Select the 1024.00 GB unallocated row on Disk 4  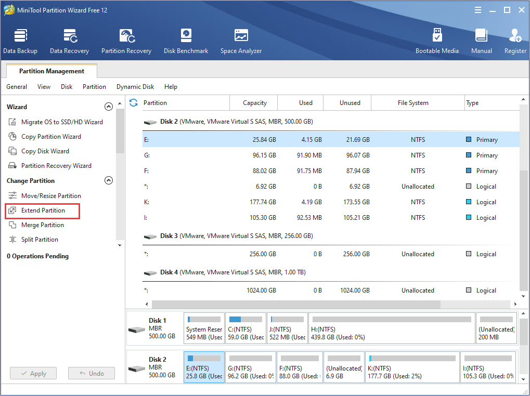point(331,291)
